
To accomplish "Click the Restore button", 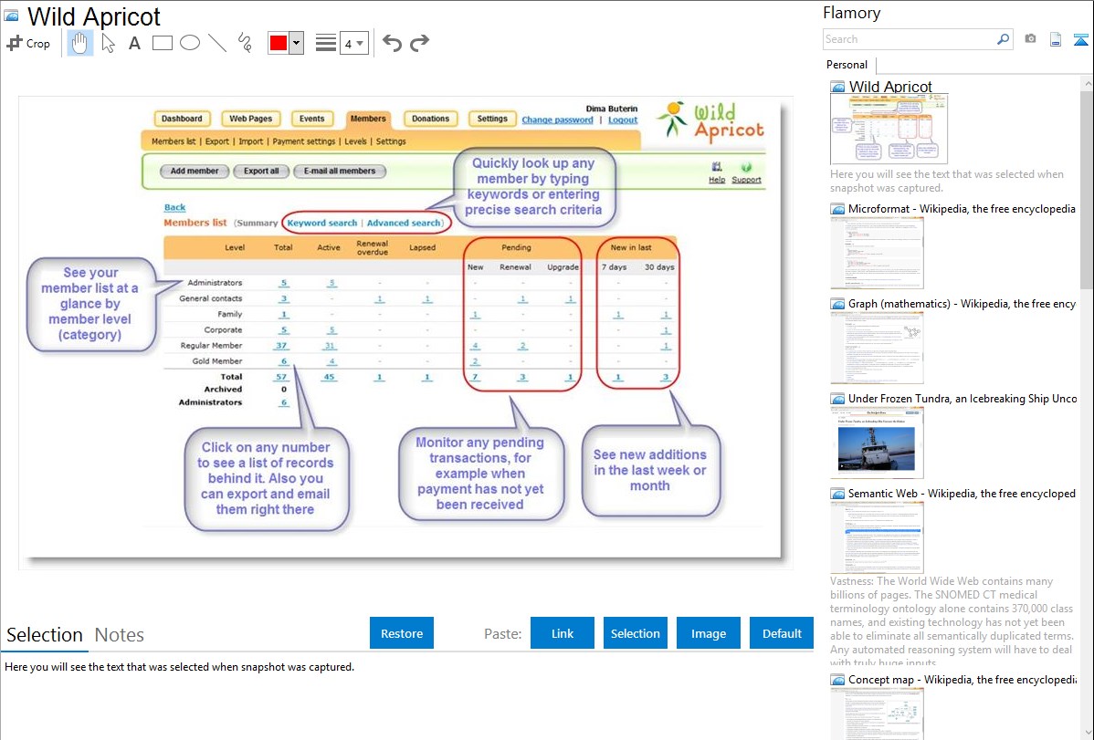I will coord(402,633).
